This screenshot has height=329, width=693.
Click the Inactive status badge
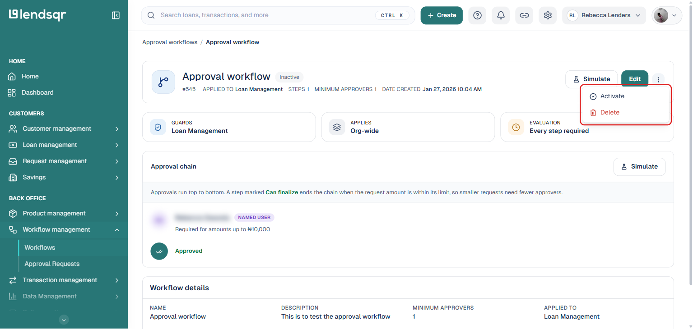point(289,77)
